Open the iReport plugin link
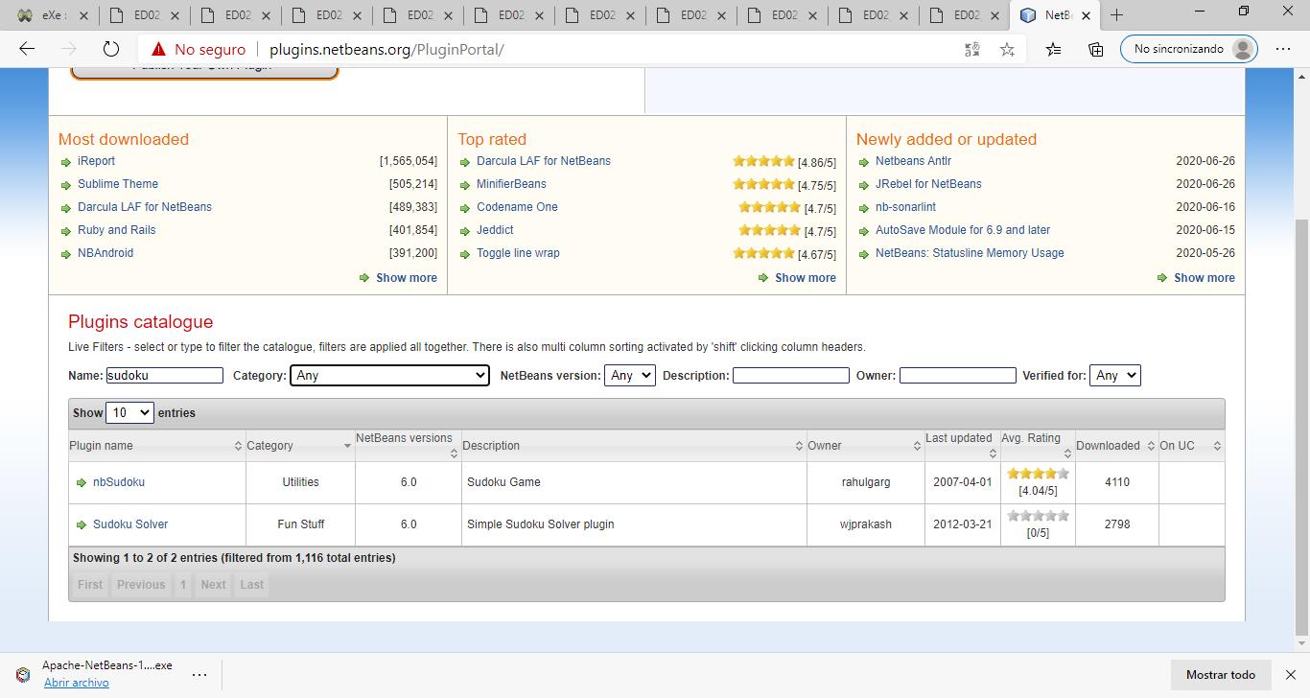 point(96,161)
